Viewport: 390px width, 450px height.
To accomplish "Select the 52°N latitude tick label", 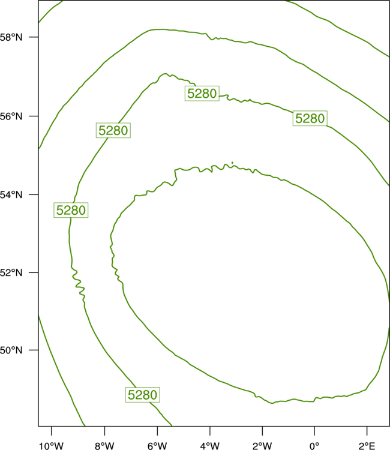I will tap(11, 272).
